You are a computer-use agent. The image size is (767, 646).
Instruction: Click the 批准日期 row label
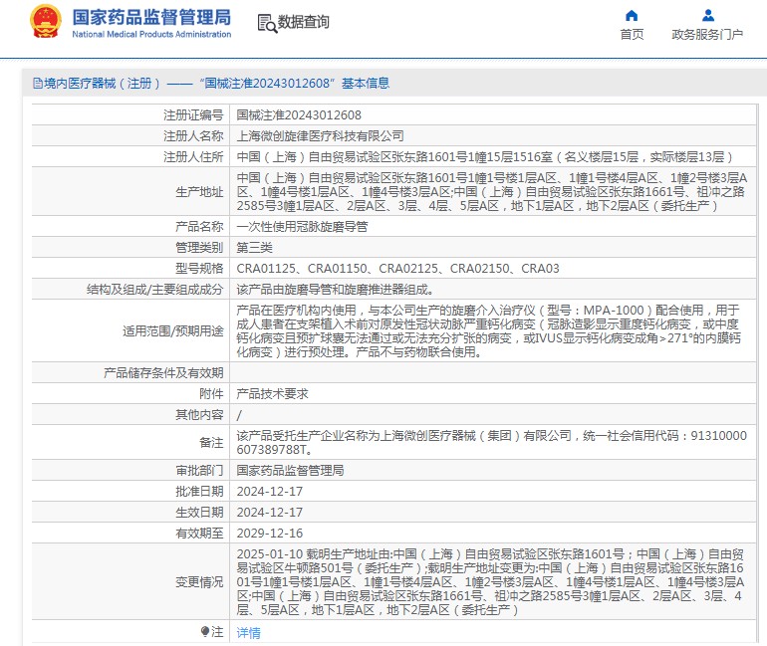click(199, 492)
